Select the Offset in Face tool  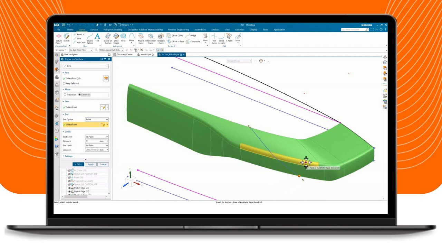176,41
